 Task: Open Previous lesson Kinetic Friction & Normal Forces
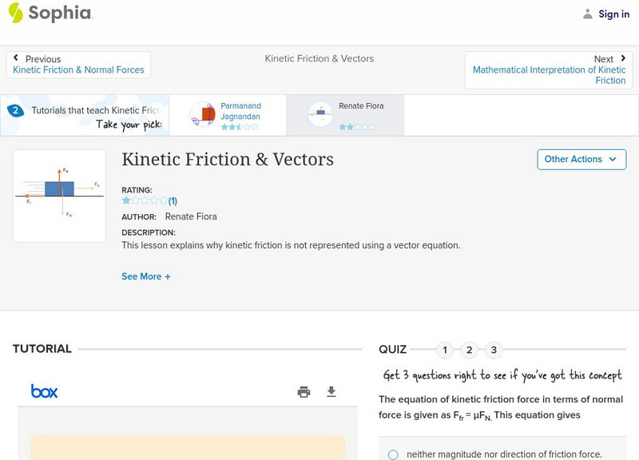click(x=77, y=69)
